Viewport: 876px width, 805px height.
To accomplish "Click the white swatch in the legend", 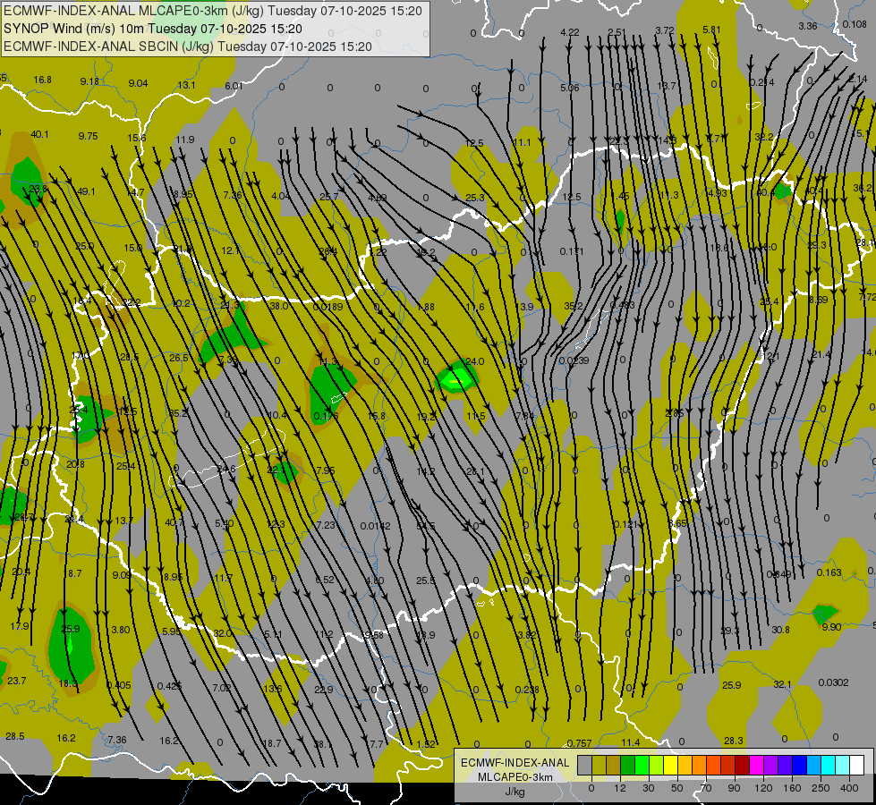I will click(x=856, y=765).
